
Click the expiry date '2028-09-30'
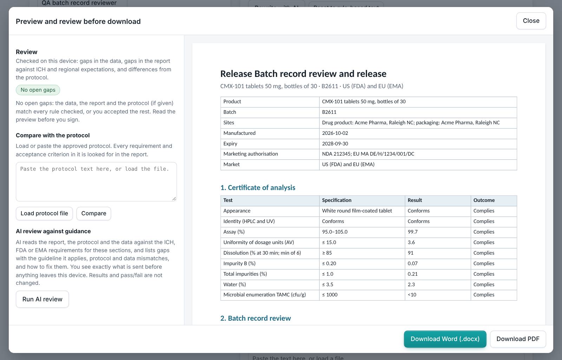335,144
